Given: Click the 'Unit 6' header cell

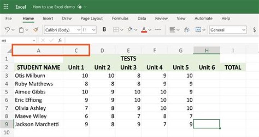Looking at the screenshot, I should (206, 67).
